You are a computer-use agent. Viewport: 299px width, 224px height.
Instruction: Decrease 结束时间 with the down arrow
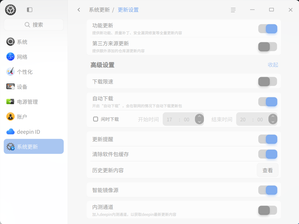[273, 122]
